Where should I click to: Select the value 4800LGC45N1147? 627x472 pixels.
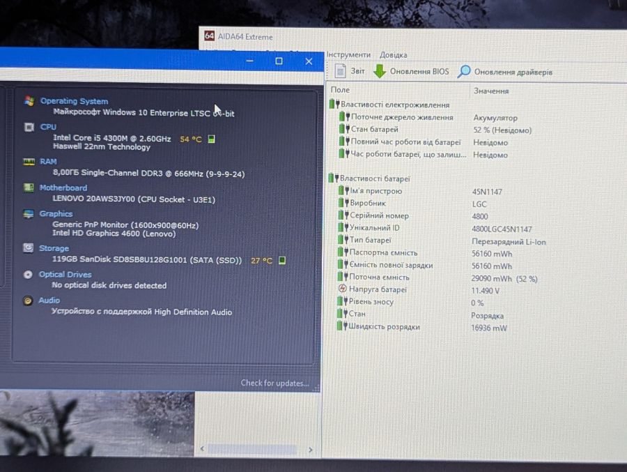[x=502, y=229]
